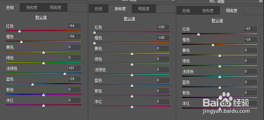Image resolution: width=264 pixels, height=120 pixels.
Task: Click 红色 luminance slider handle
Action: tap(199, 34)
